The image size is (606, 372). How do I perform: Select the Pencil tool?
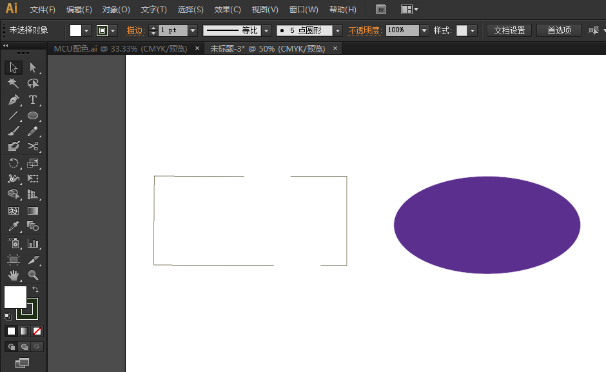(33, 131)
